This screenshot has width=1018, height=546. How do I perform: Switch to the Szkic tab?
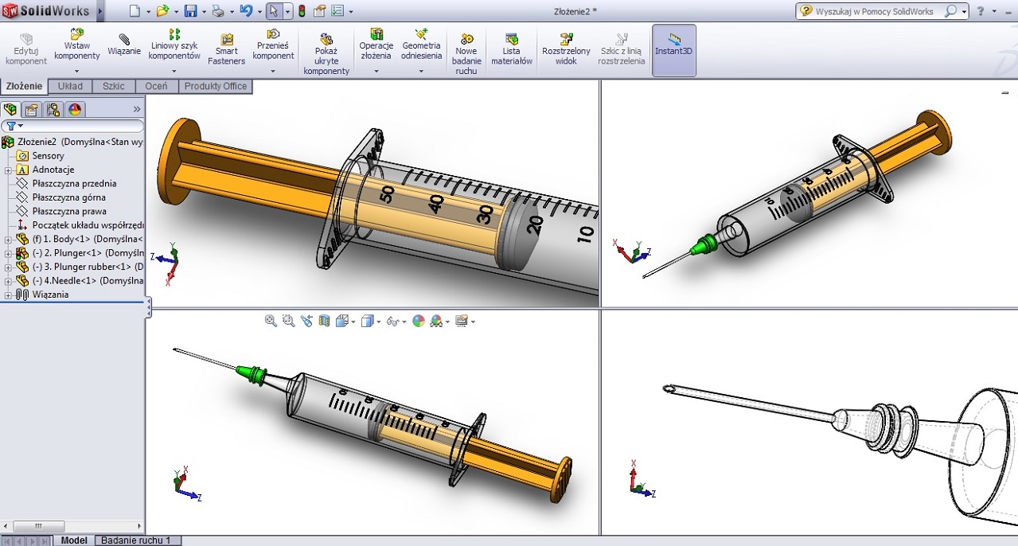(x=114, y=86)
